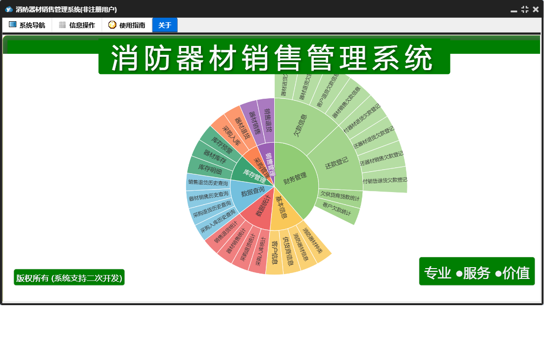Open the 还款登记 chart segment
The height and width of the screenshot is (357, 544).
click(337, 162)
